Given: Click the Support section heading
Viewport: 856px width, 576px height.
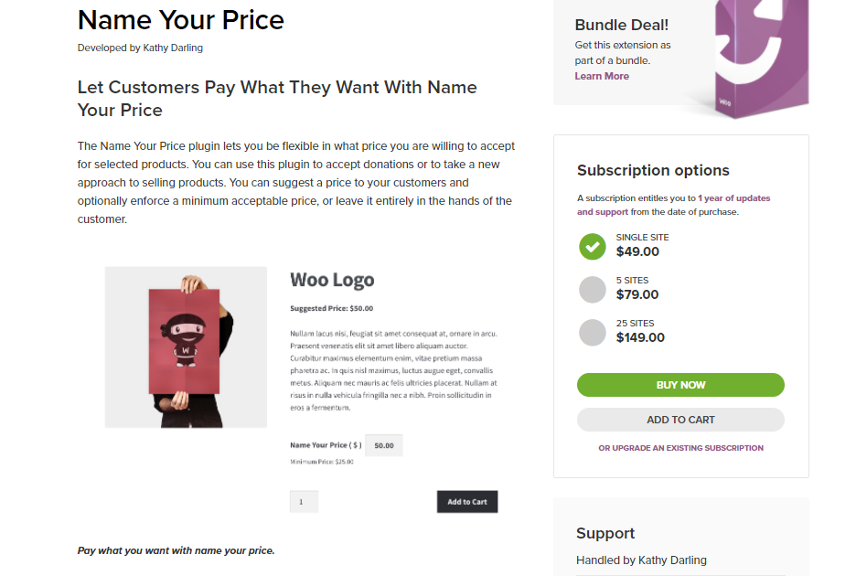Looking at the screenshot, I should tap(605, 533).
